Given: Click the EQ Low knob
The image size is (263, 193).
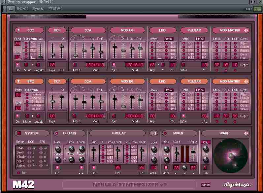Looking at the screenshot, I should (154, 149).
